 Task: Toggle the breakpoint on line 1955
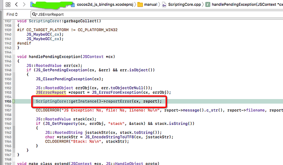coord(14,102)
